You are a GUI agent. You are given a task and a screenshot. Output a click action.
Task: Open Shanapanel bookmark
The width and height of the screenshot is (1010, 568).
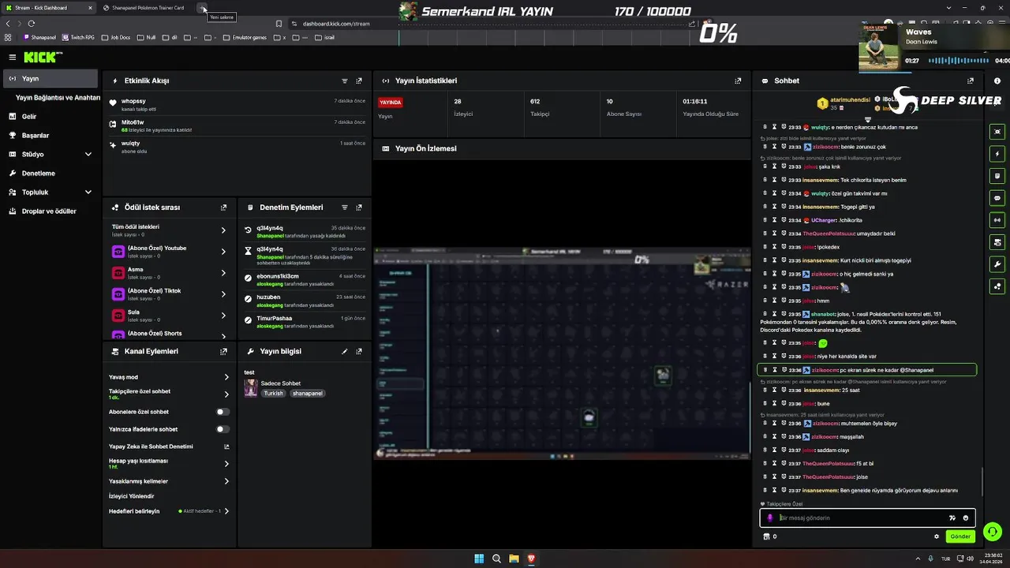[x=40, y=37]
